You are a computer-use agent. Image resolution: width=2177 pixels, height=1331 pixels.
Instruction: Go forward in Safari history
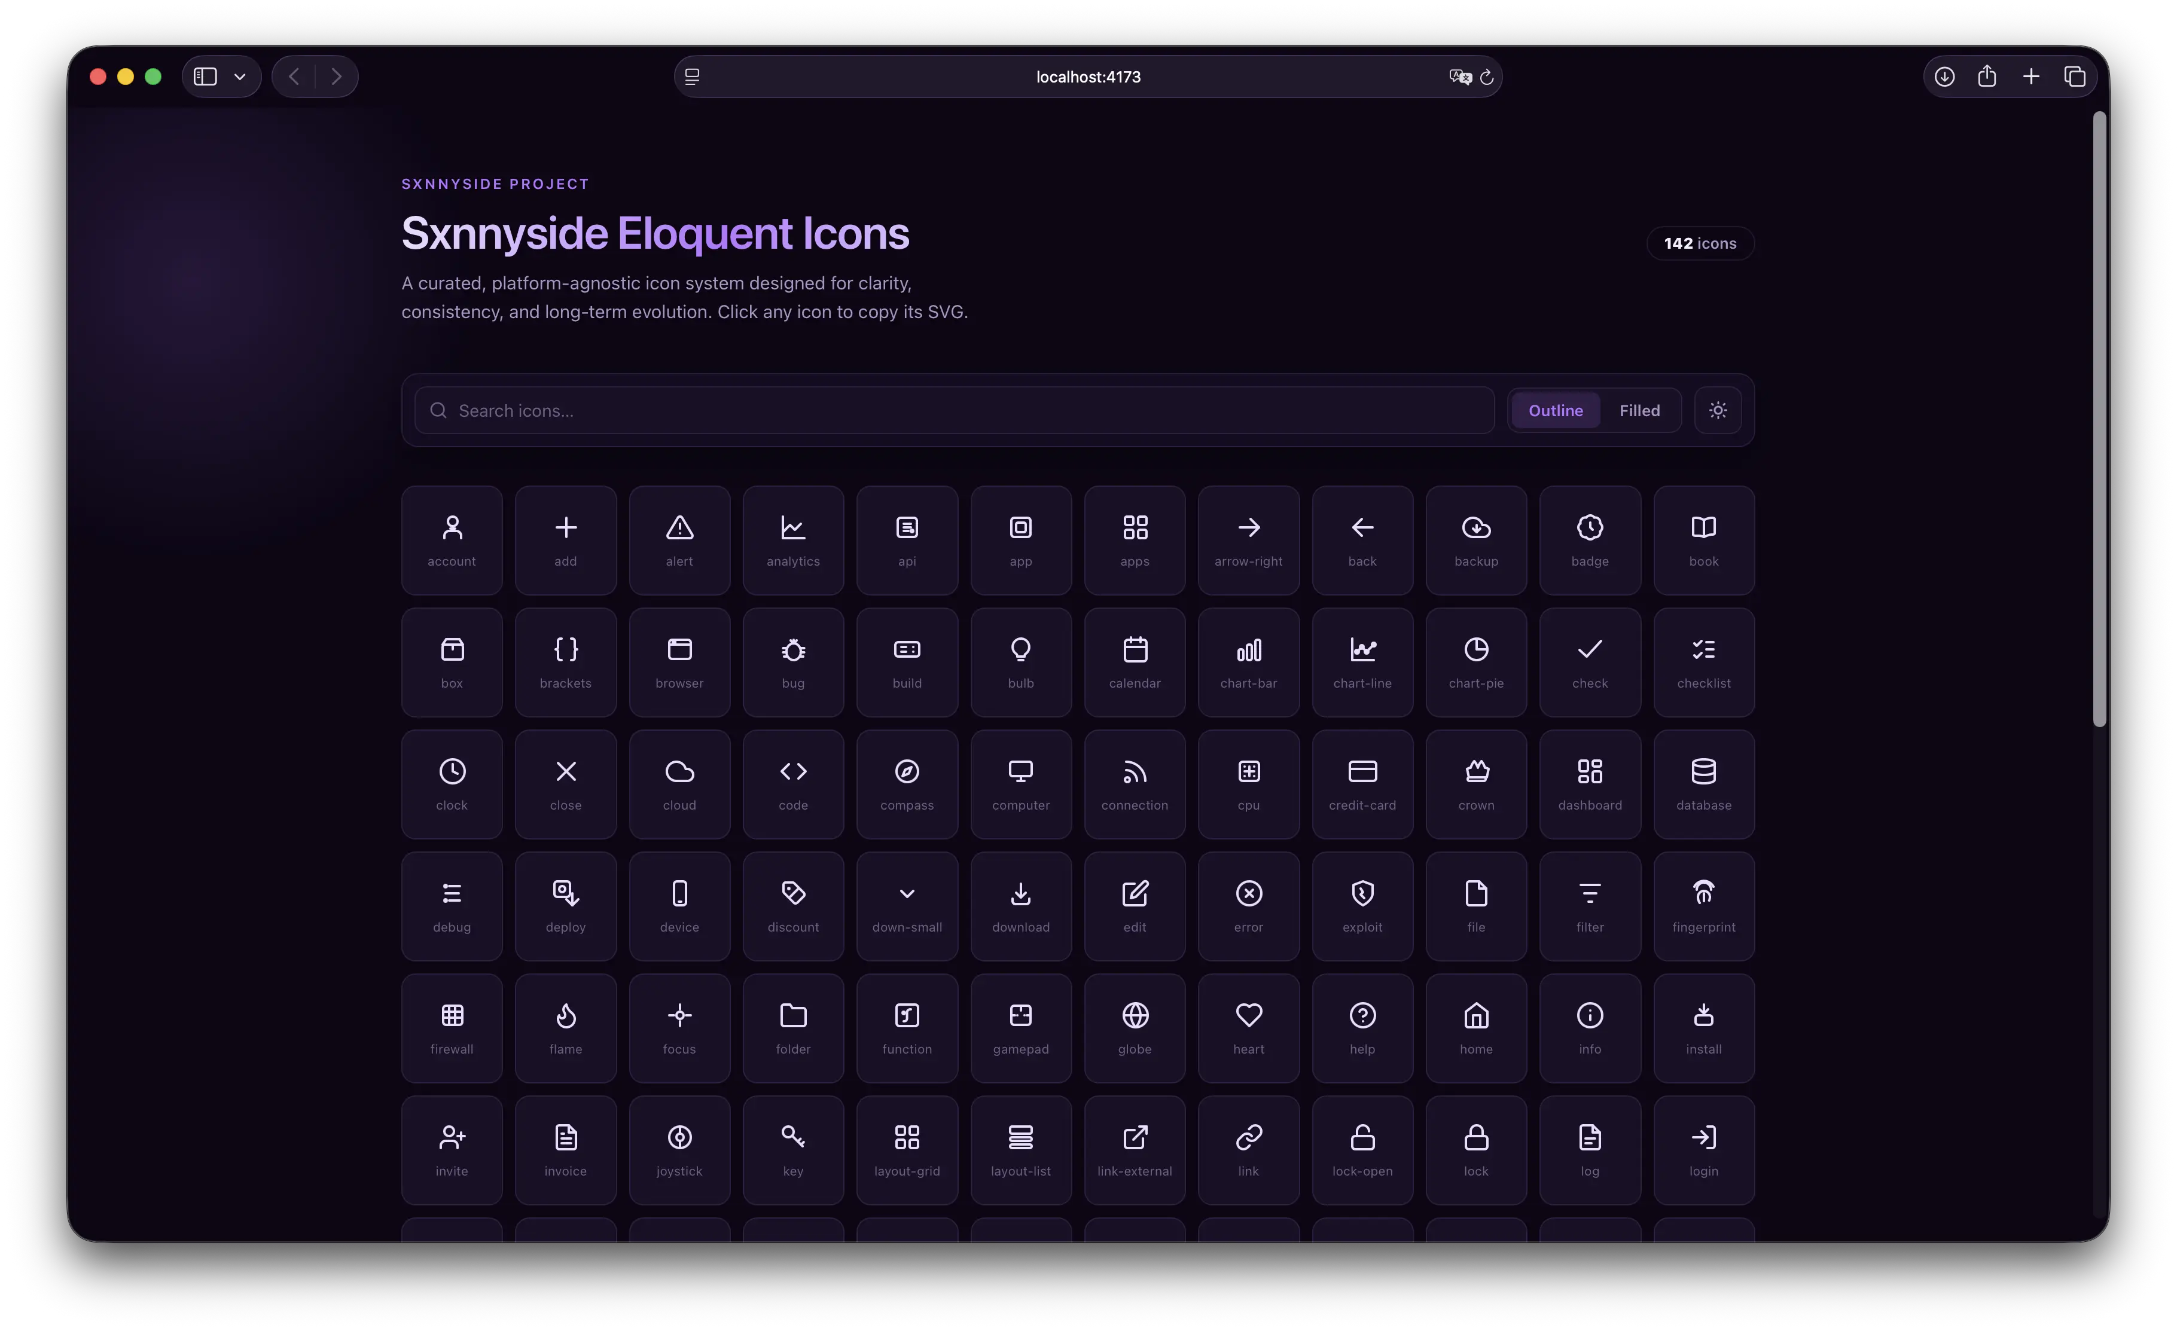tap(337, 77)
